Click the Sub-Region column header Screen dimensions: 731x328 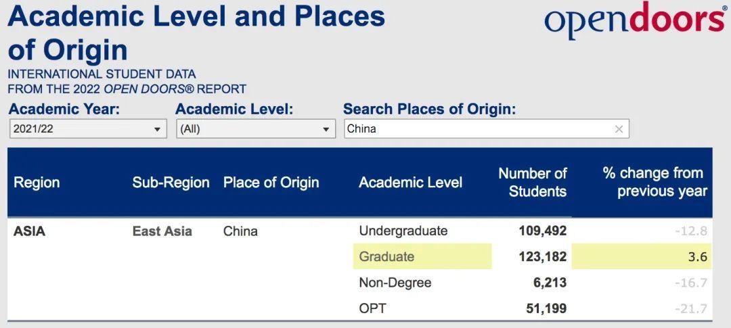click(171, 182)
